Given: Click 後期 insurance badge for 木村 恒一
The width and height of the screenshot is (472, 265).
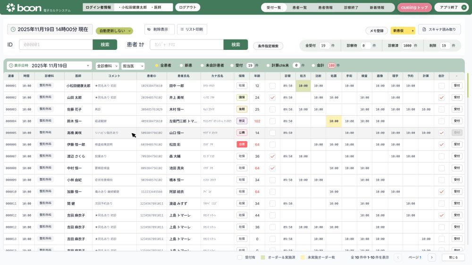Looking at the screenshot, I should 242,109.
